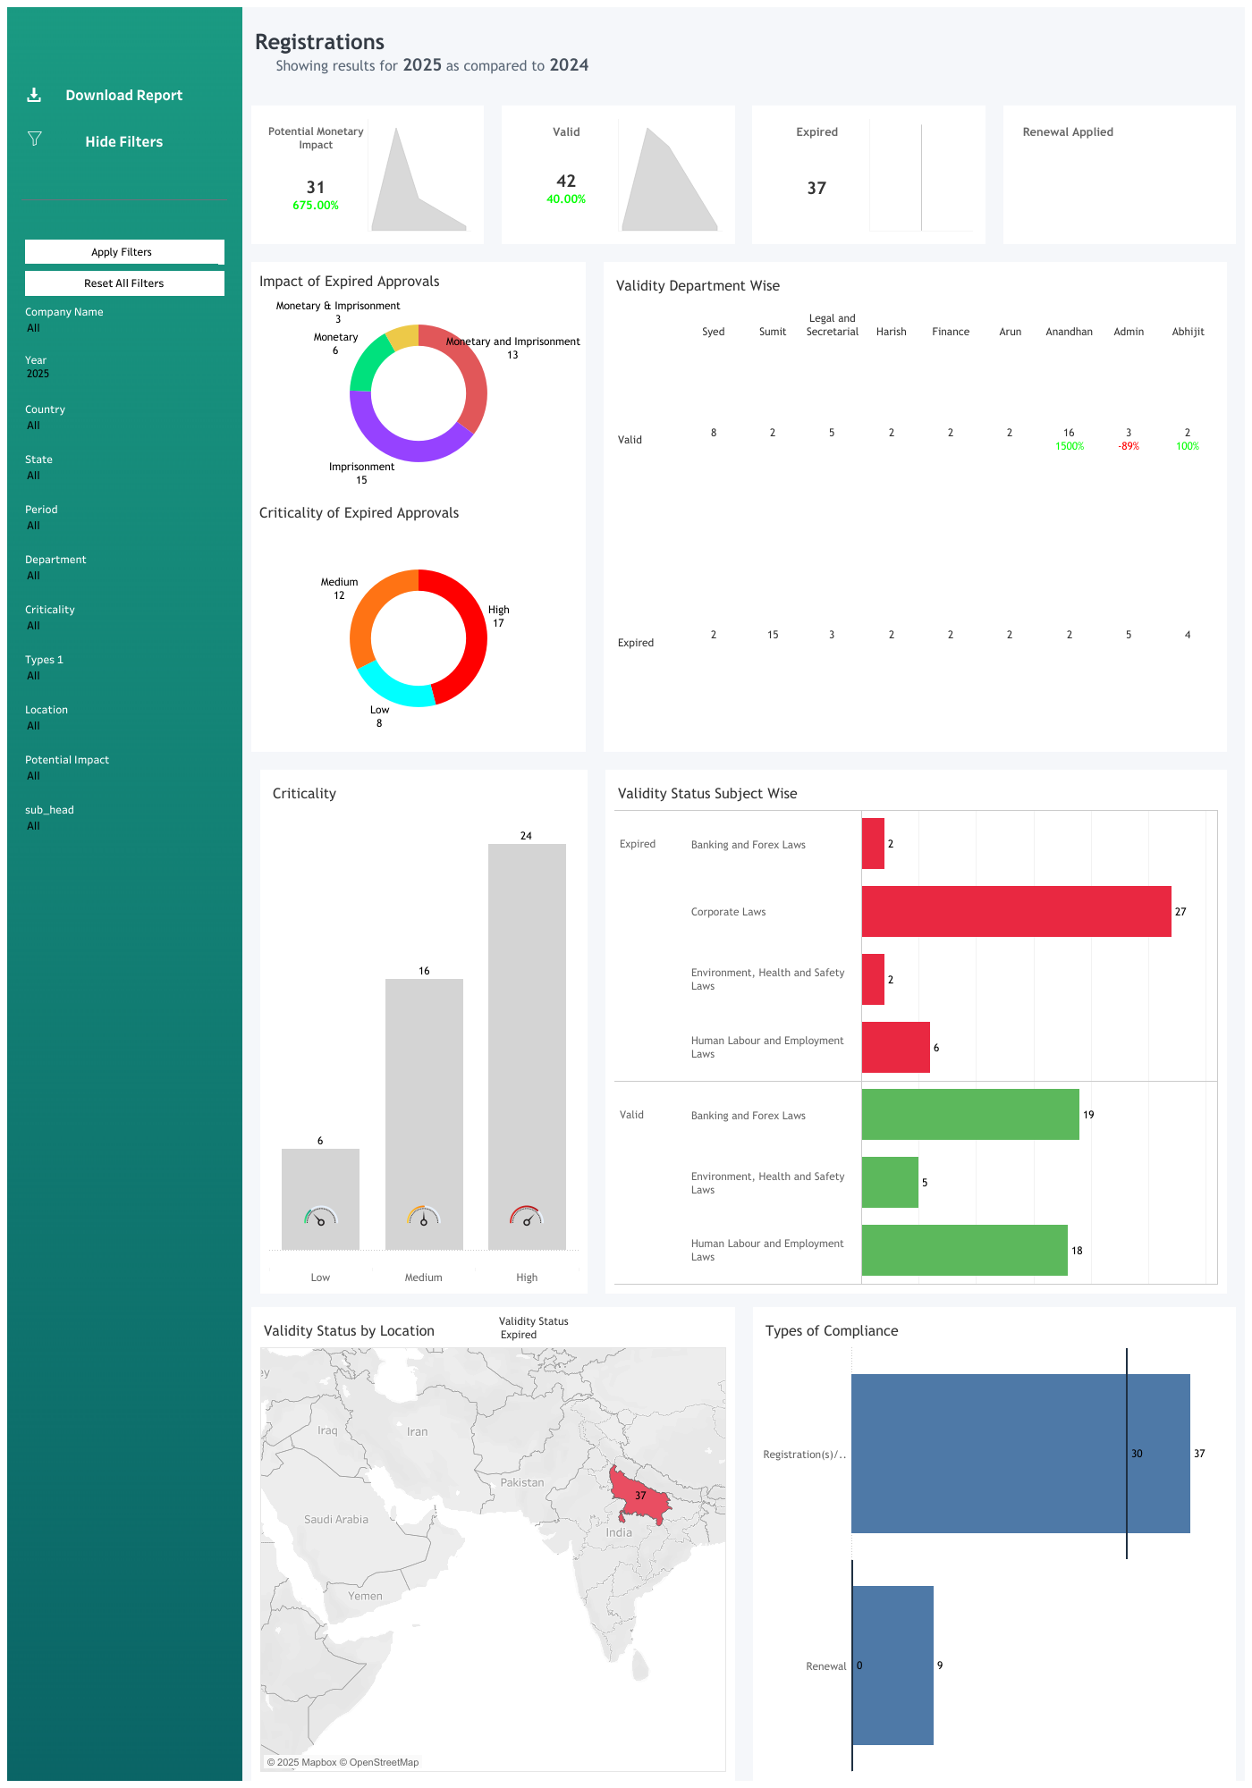Click the Medium criticality gauge icon

424,1217
